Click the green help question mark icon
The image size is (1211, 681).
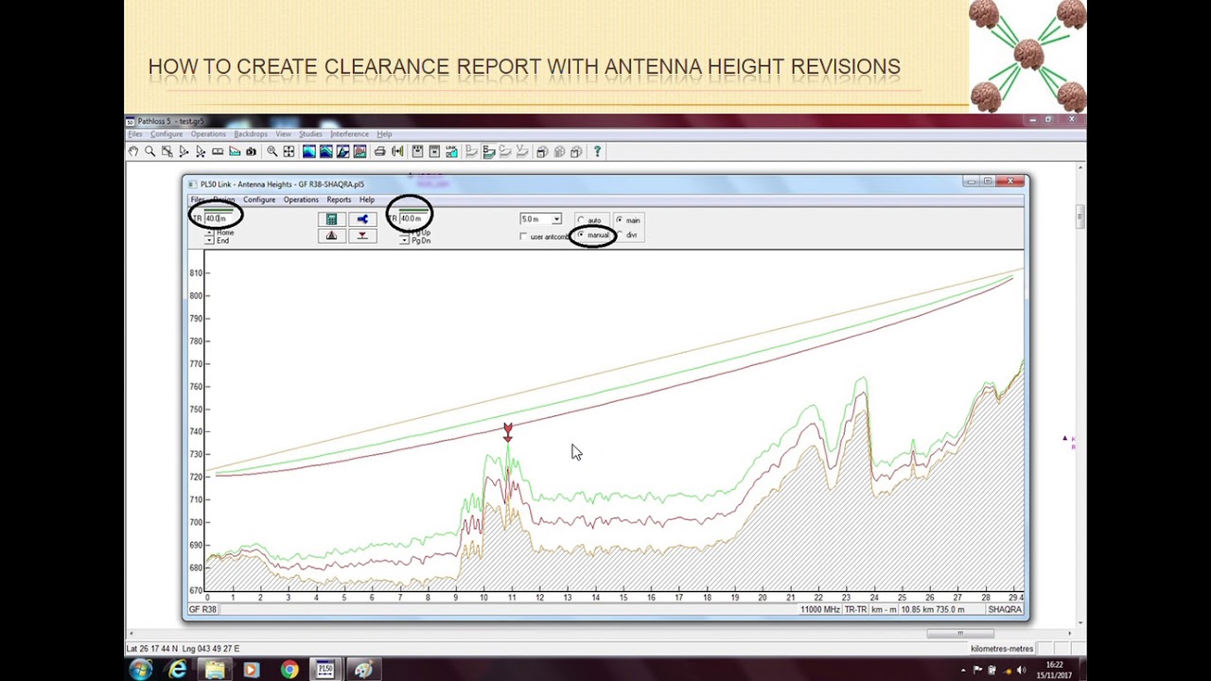[597, 151]
